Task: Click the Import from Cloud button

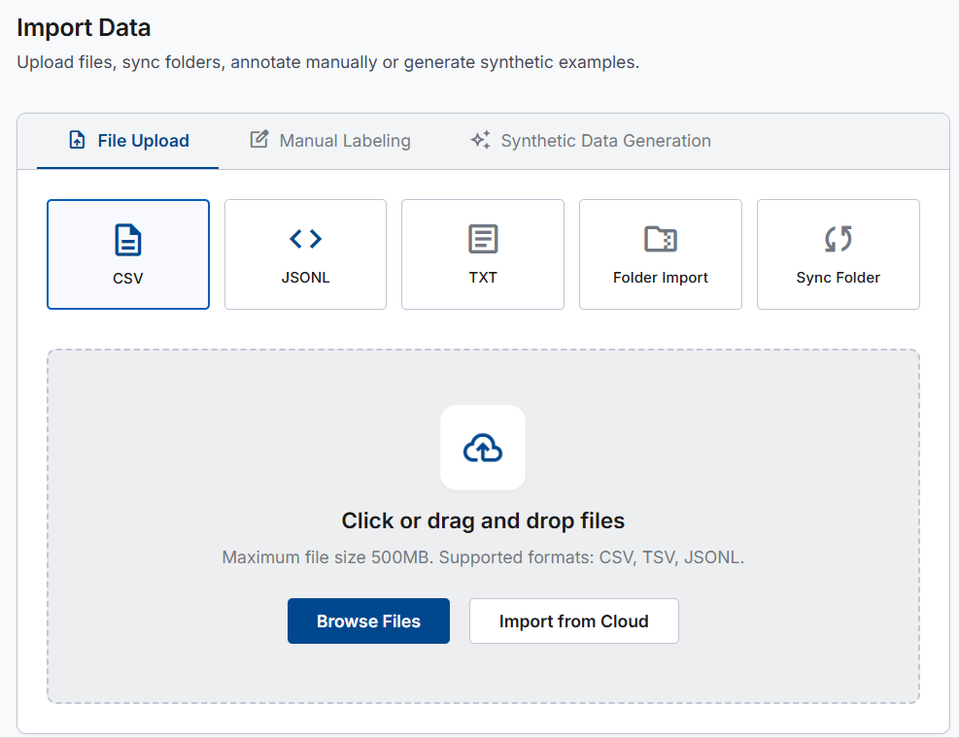Action: pos(574,621)
